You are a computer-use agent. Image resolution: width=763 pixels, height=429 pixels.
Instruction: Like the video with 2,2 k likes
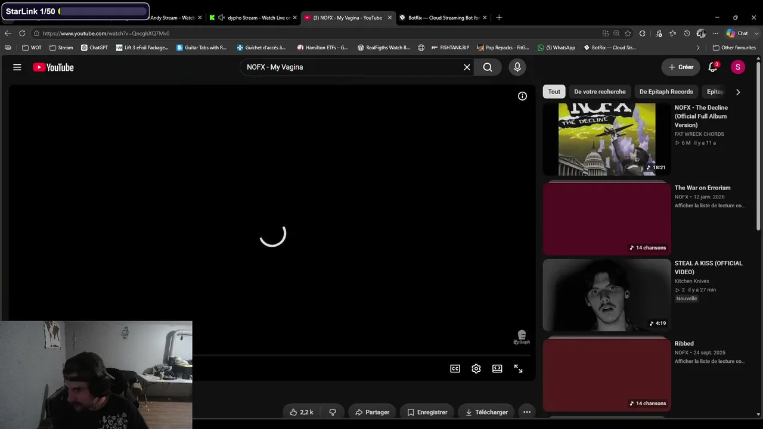[x=302, y=412]
